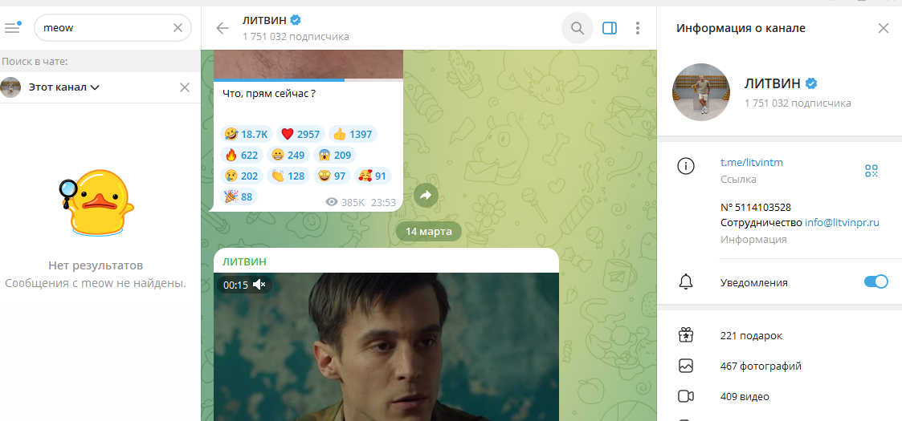902x421 pixels.
Task: Click the 385K views counter
Action: 345,202
